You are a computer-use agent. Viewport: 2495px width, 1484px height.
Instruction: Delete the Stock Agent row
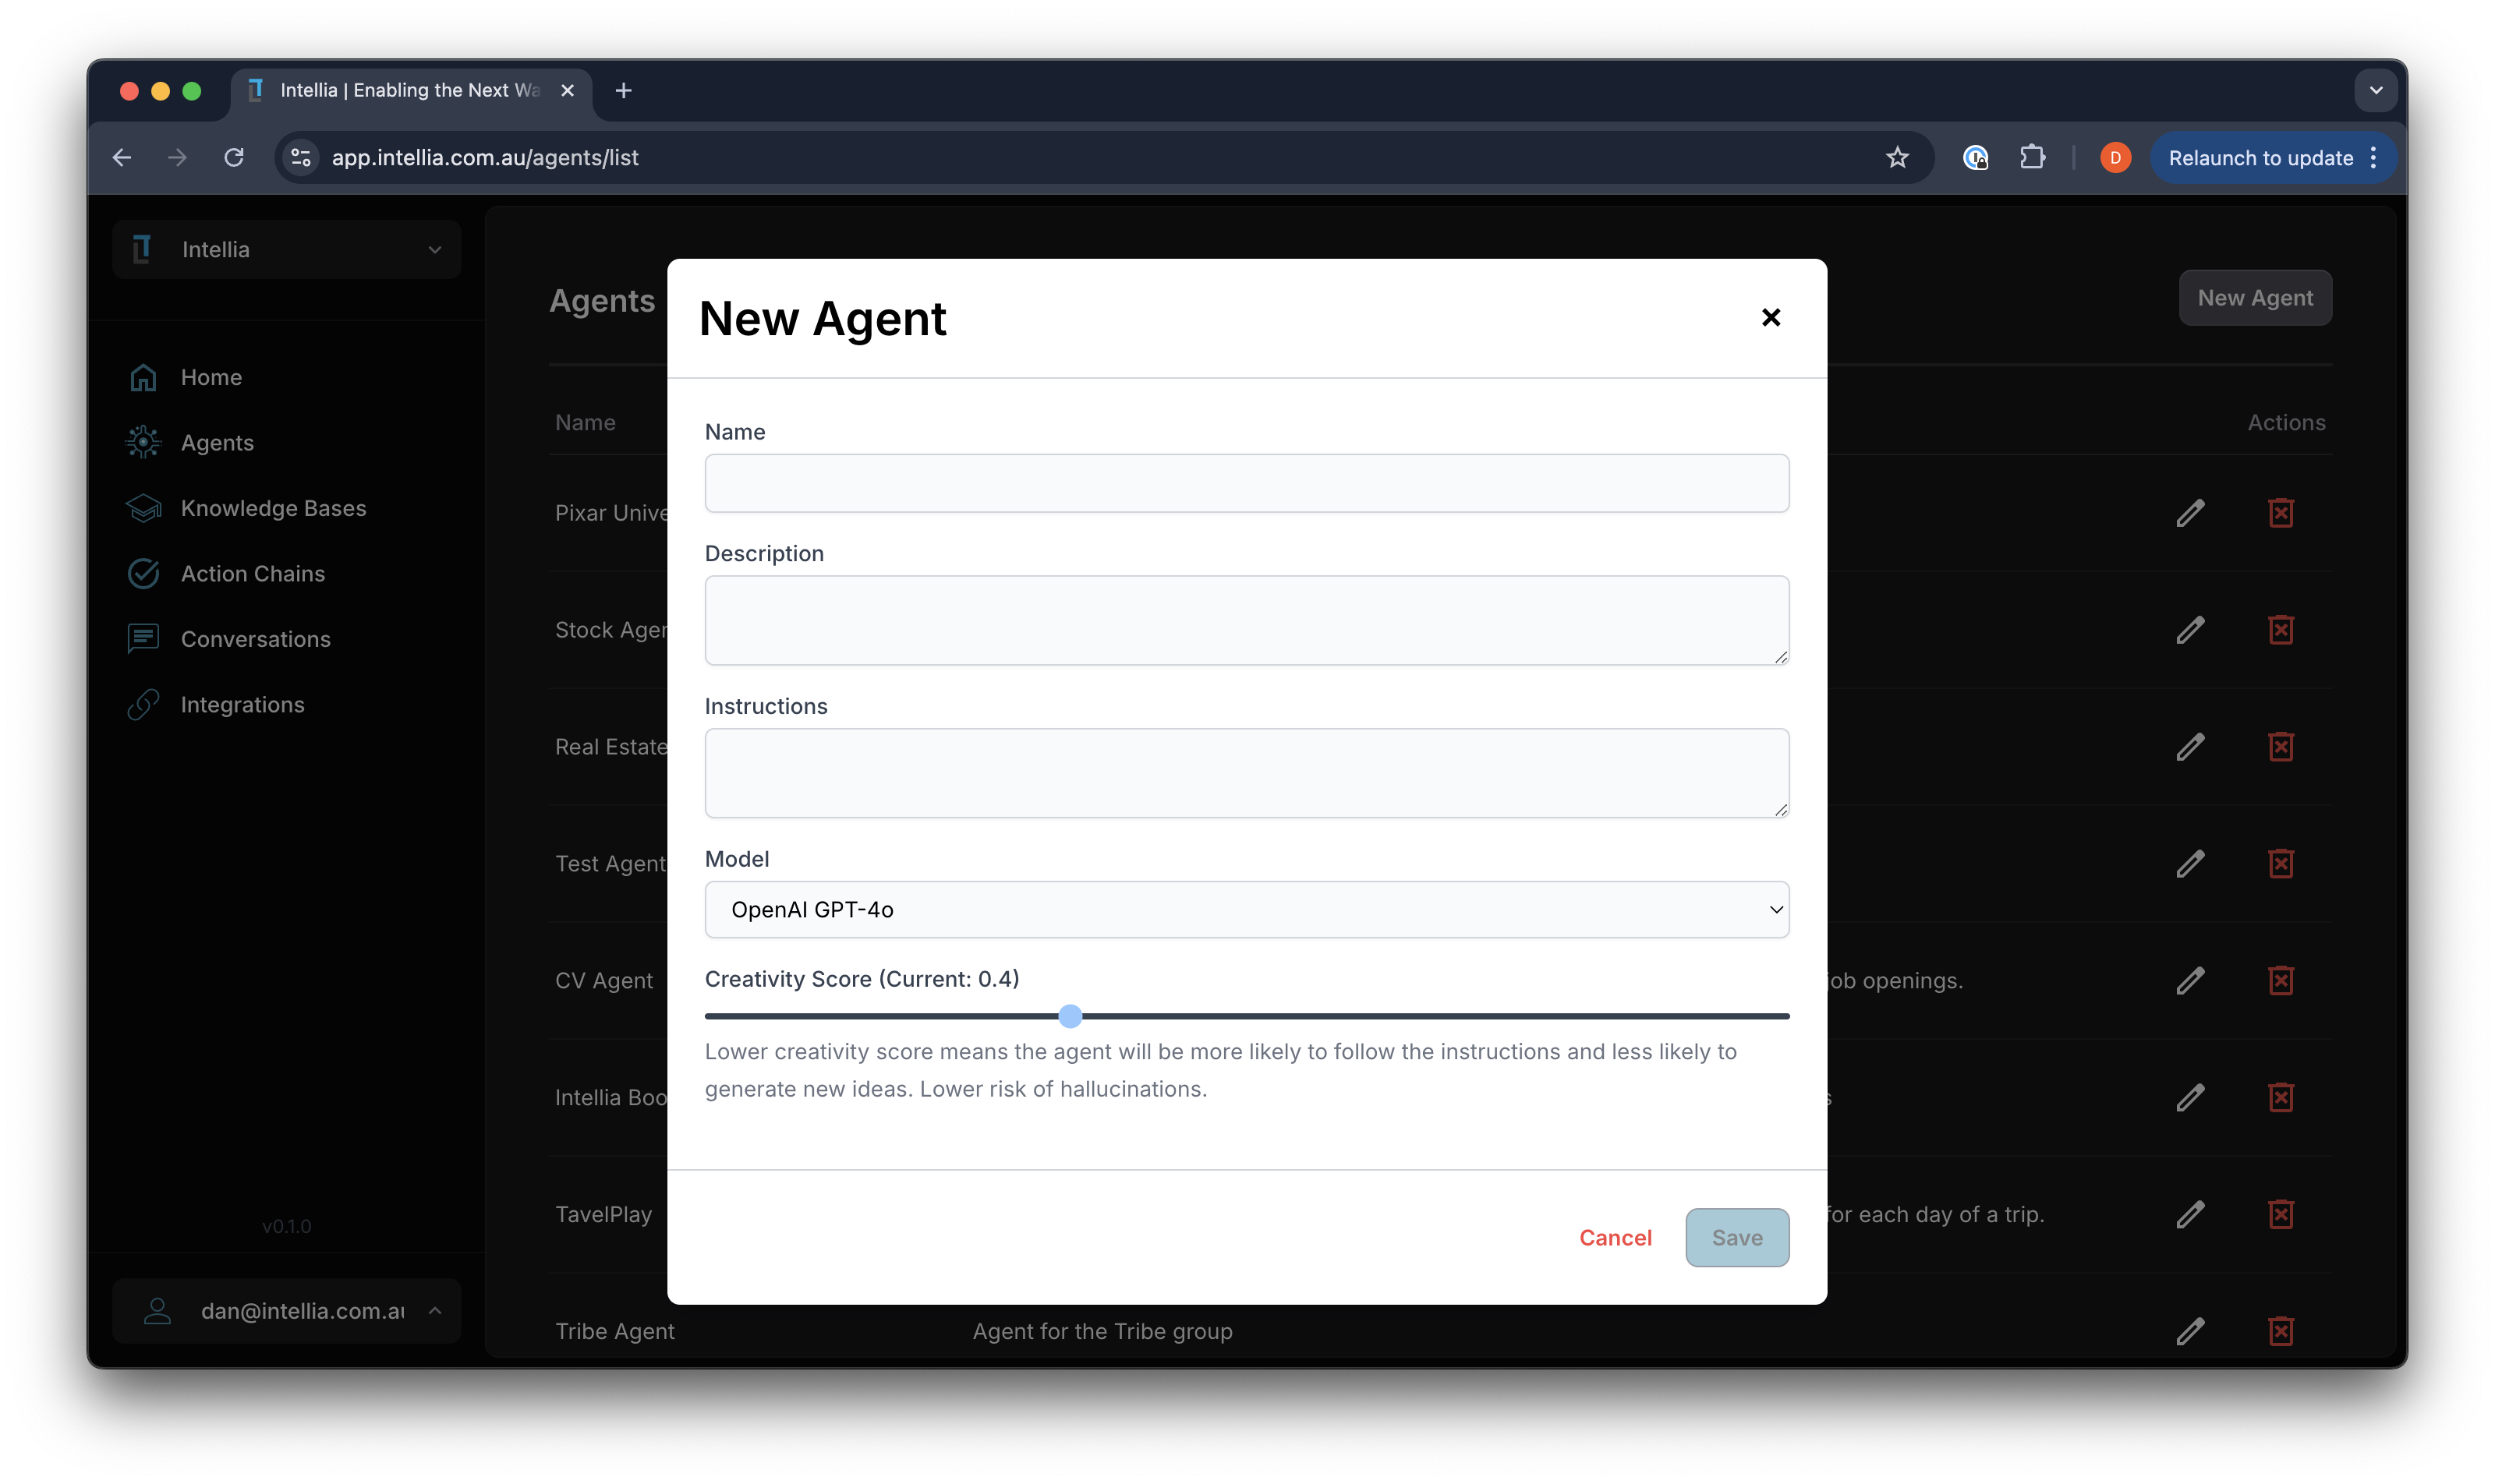tap(2280, 630)
